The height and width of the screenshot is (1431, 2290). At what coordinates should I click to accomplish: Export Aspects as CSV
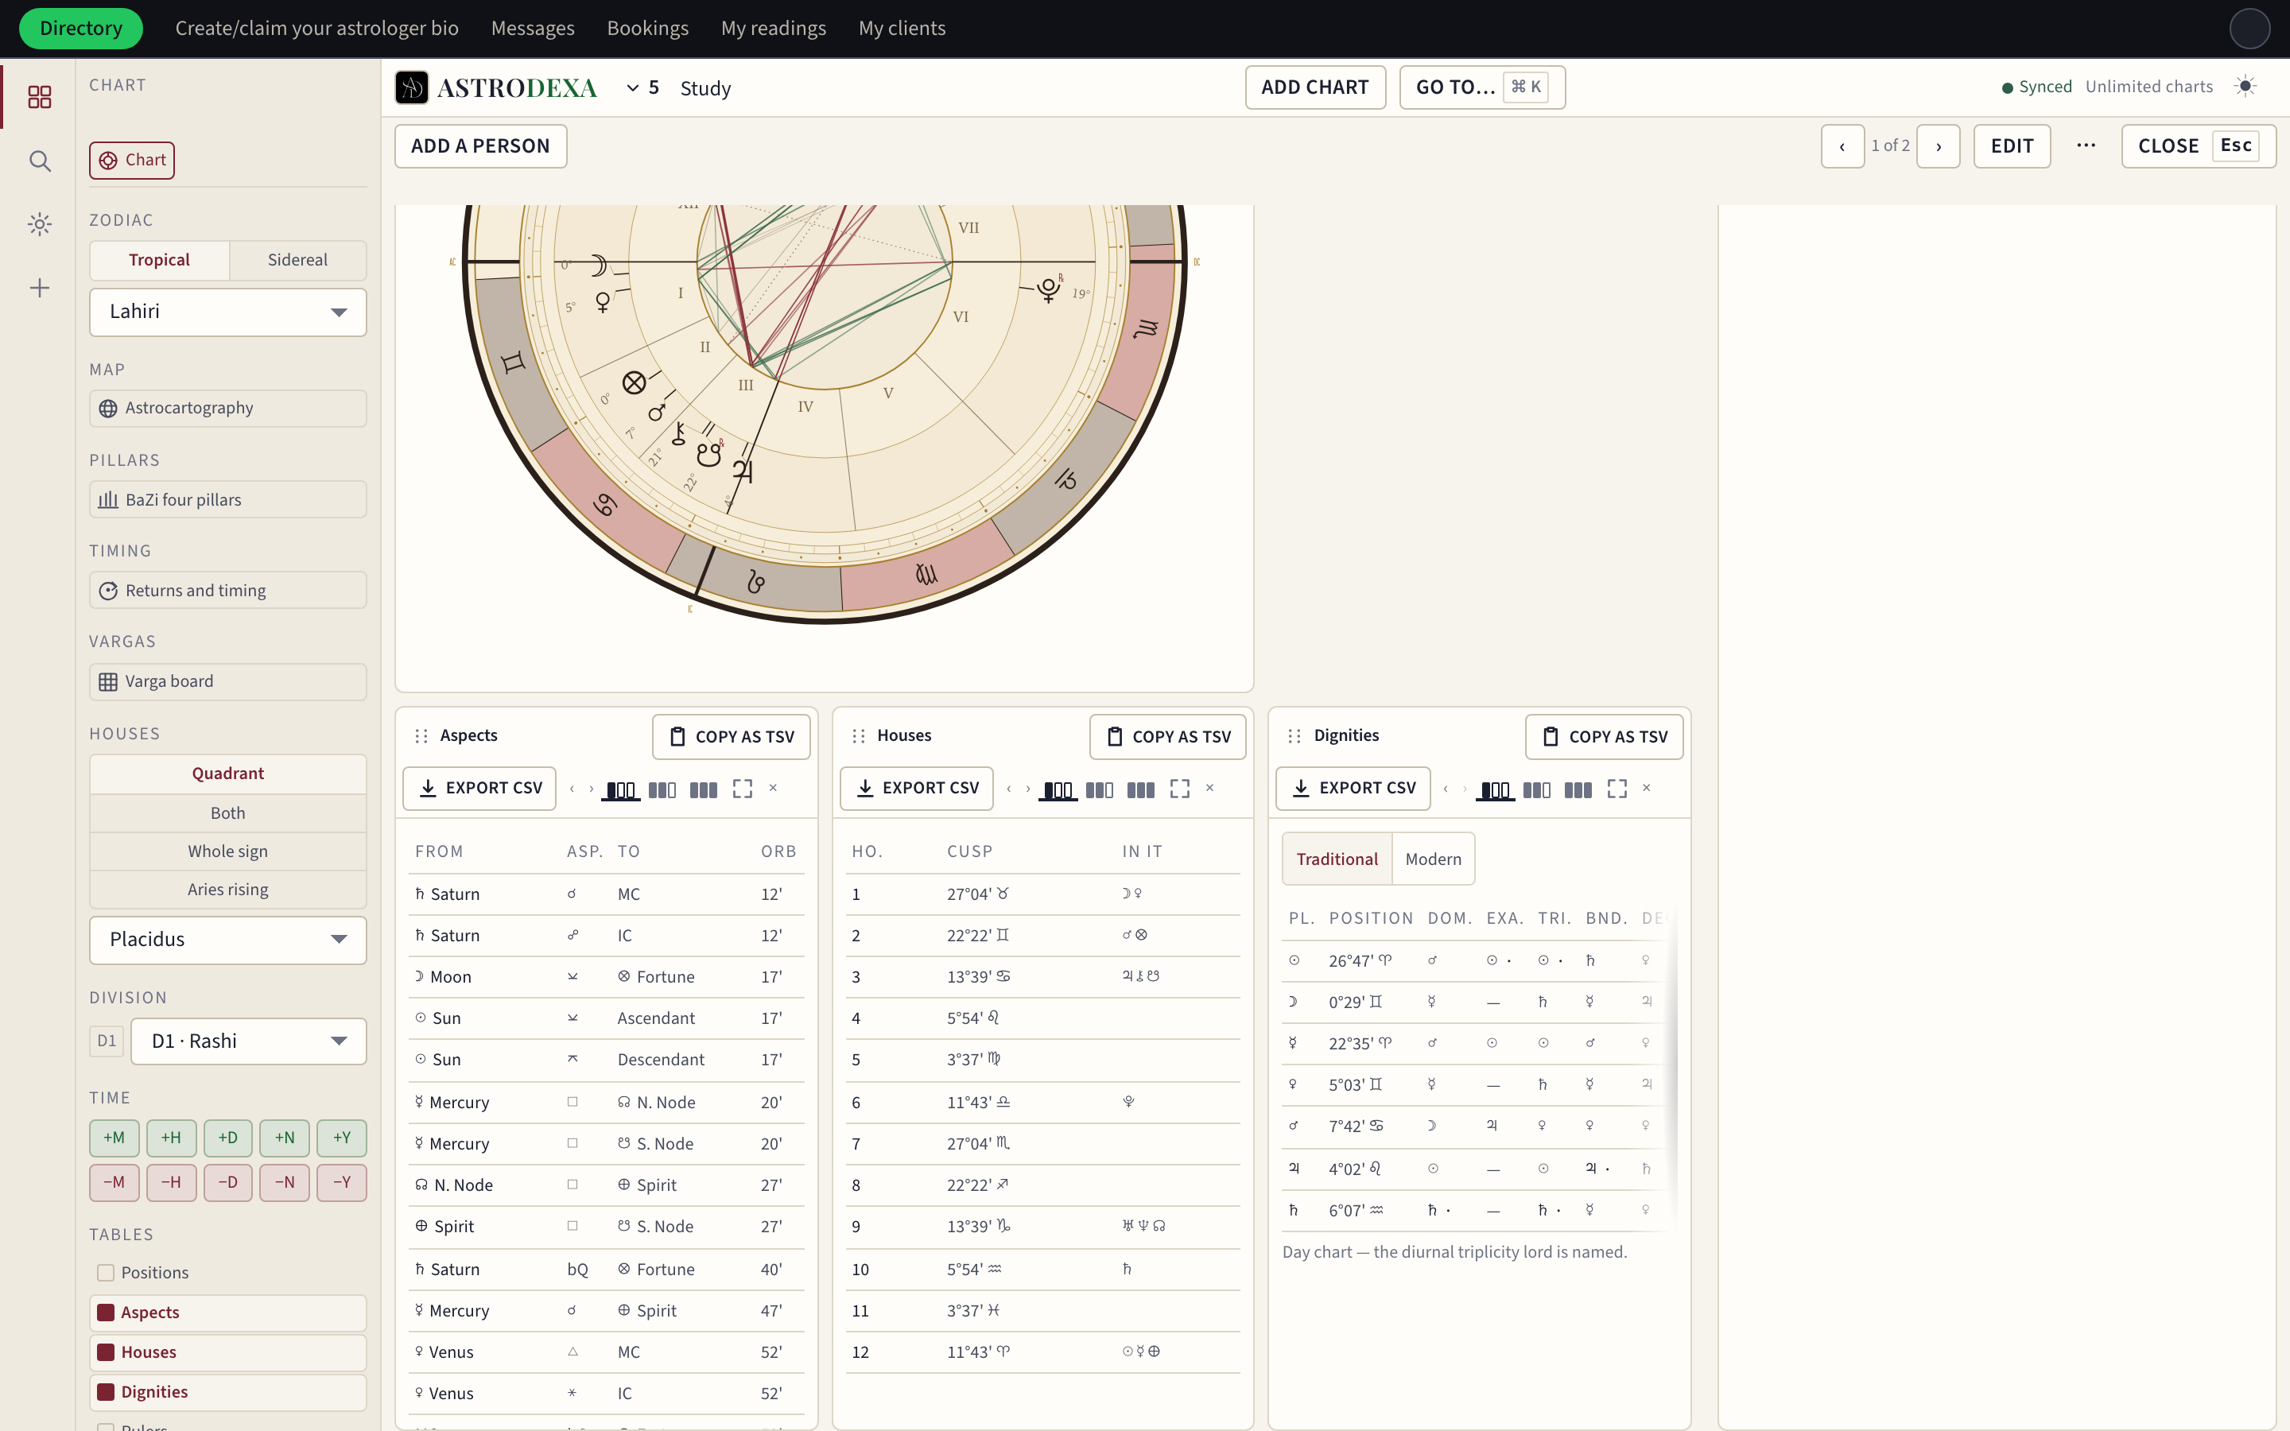[479, 789]
